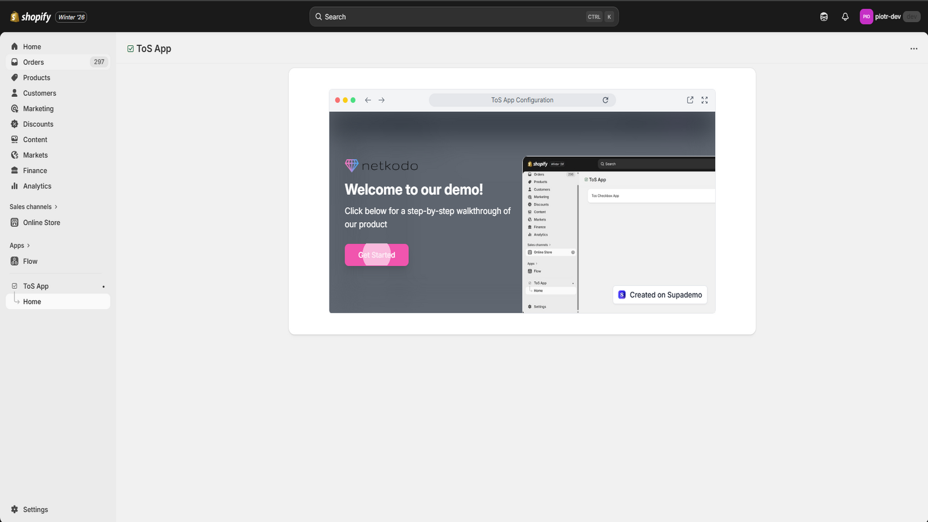Open Orders in the sidebar
Viewport: 928px width, 522px height.
click(x=58, y=62)
